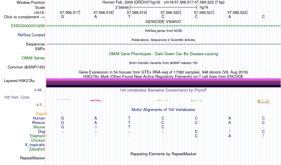Click the T in the Human alignment row
This screenshot has height=165, width=281.
click(129, 118)
